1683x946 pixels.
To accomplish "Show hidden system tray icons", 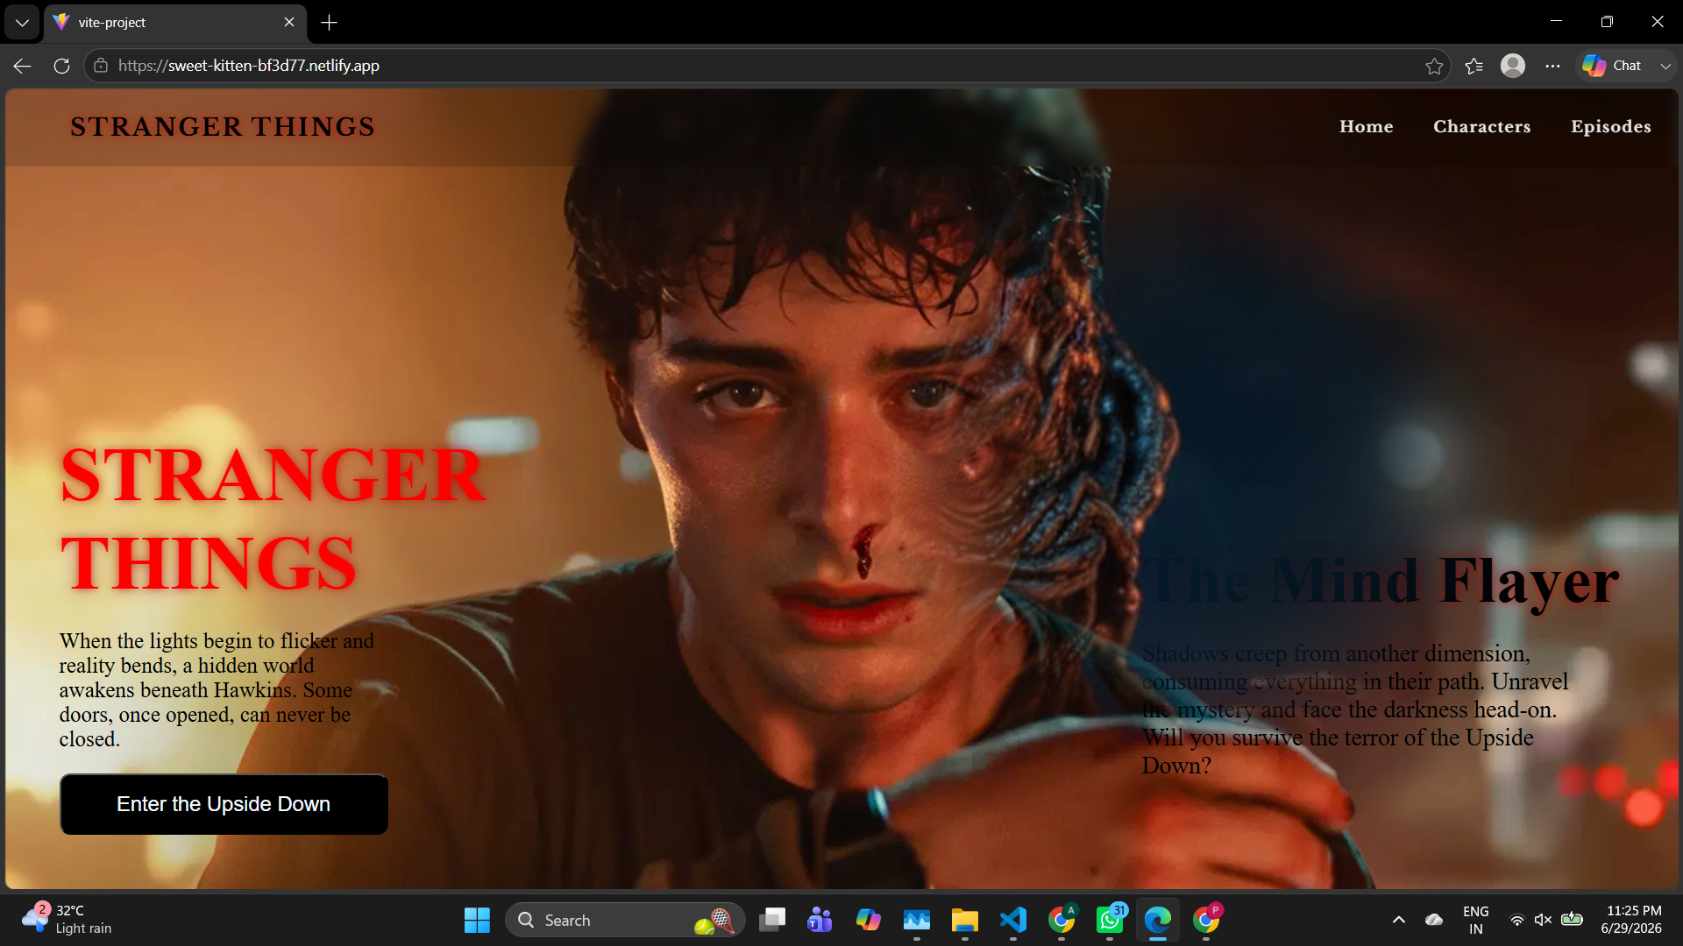I will pyautogui.click(x=1399, y=921).
